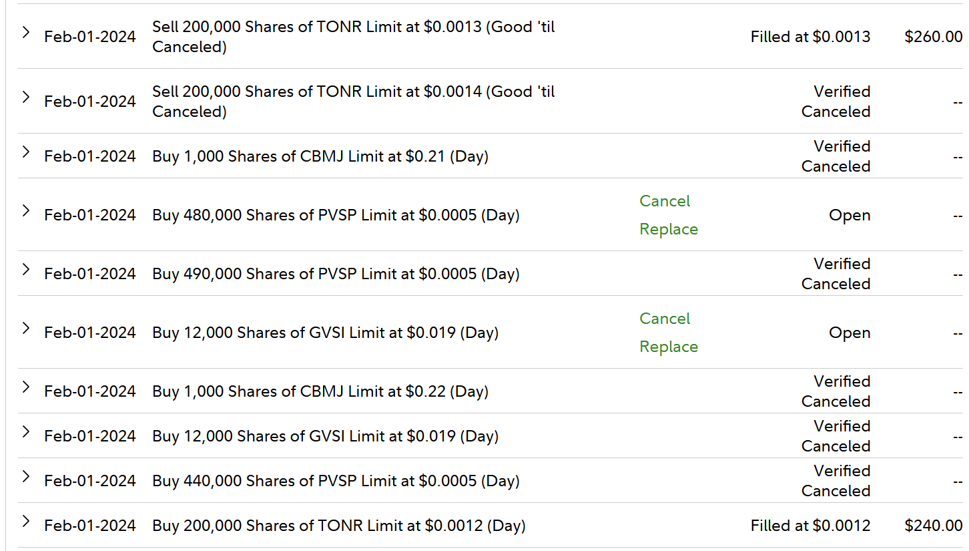
Task: Click the Open status of the PVSP order
Action: click(x=849, y=215)
